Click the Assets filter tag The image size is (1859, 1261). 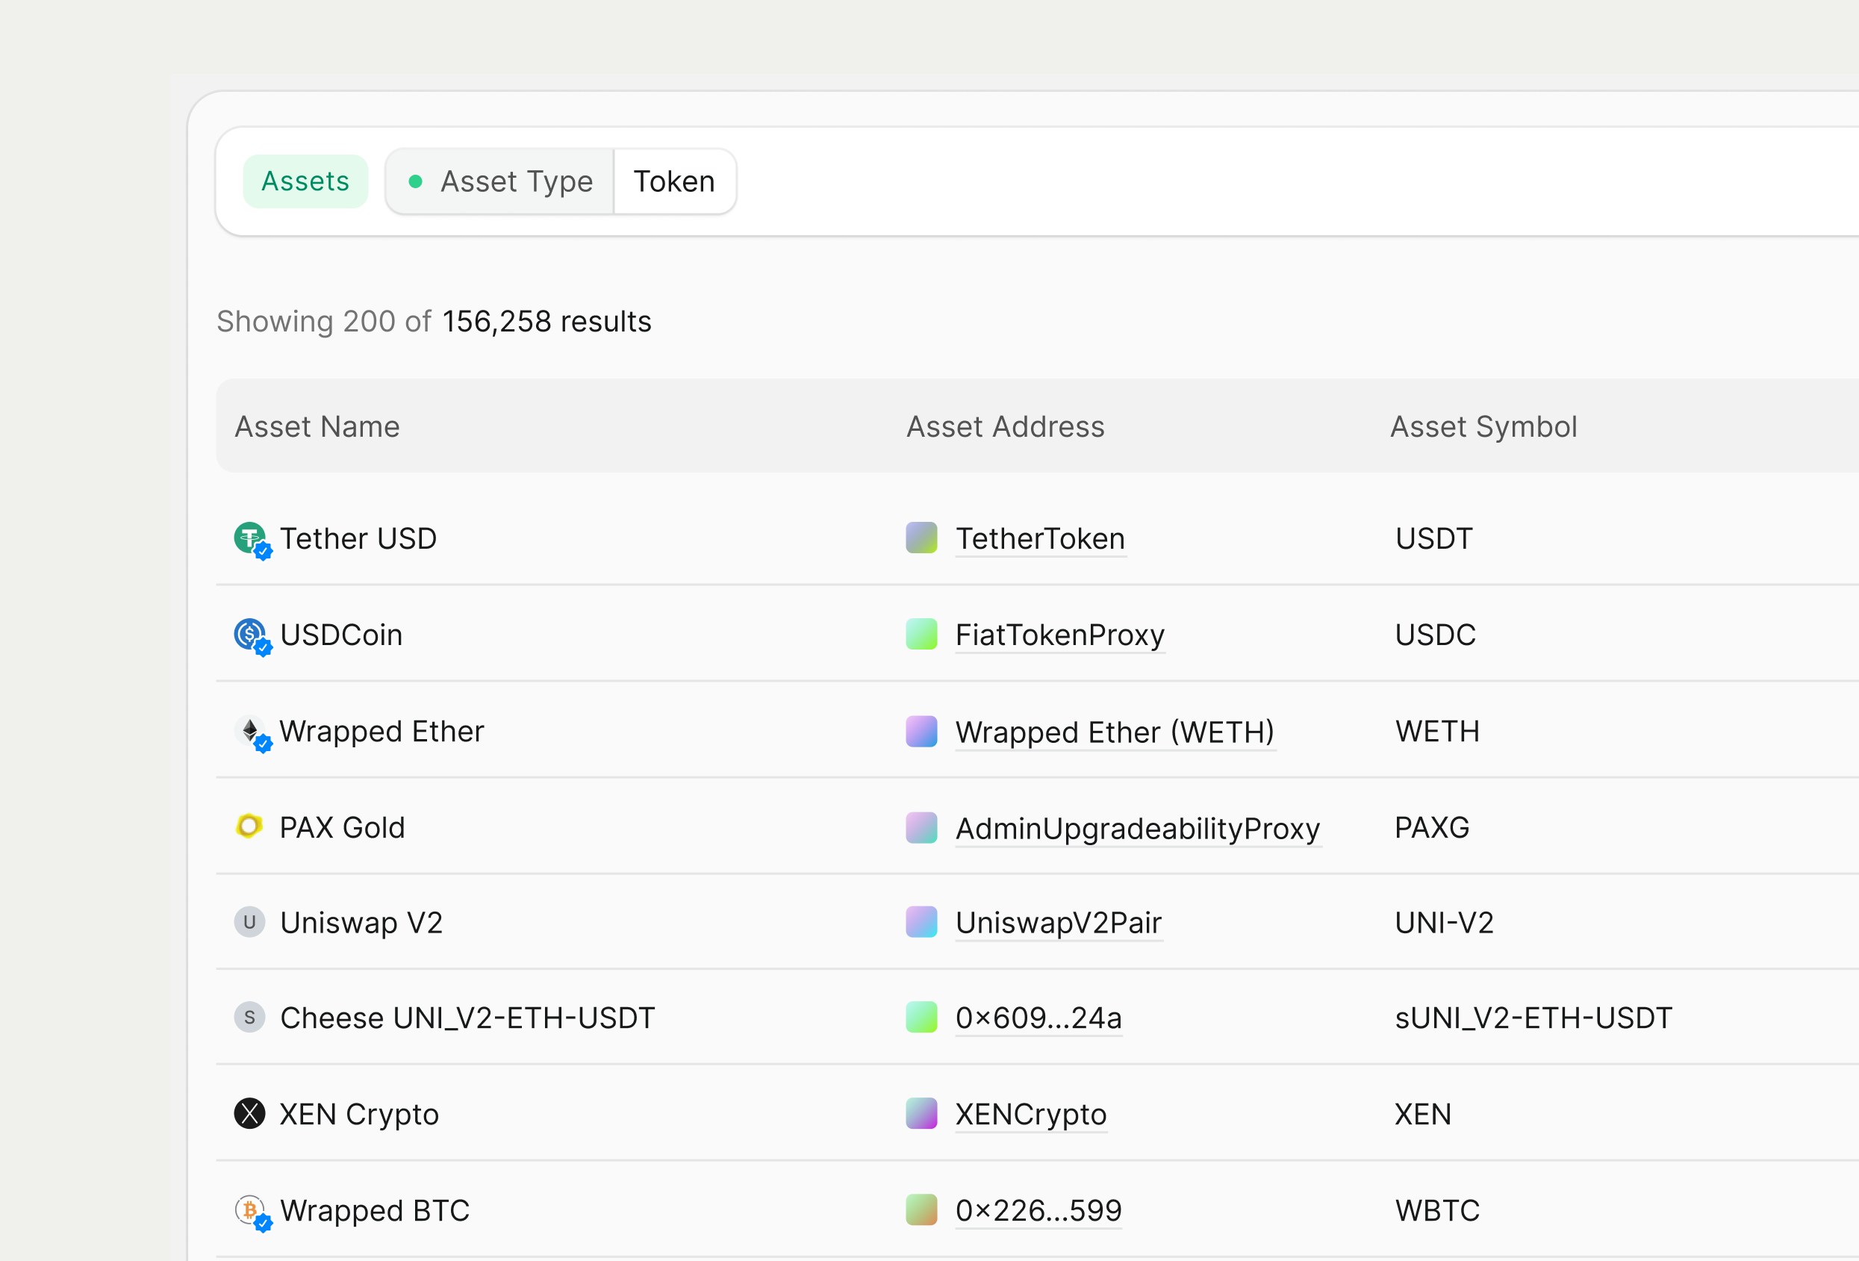click(x=305, y=181)
